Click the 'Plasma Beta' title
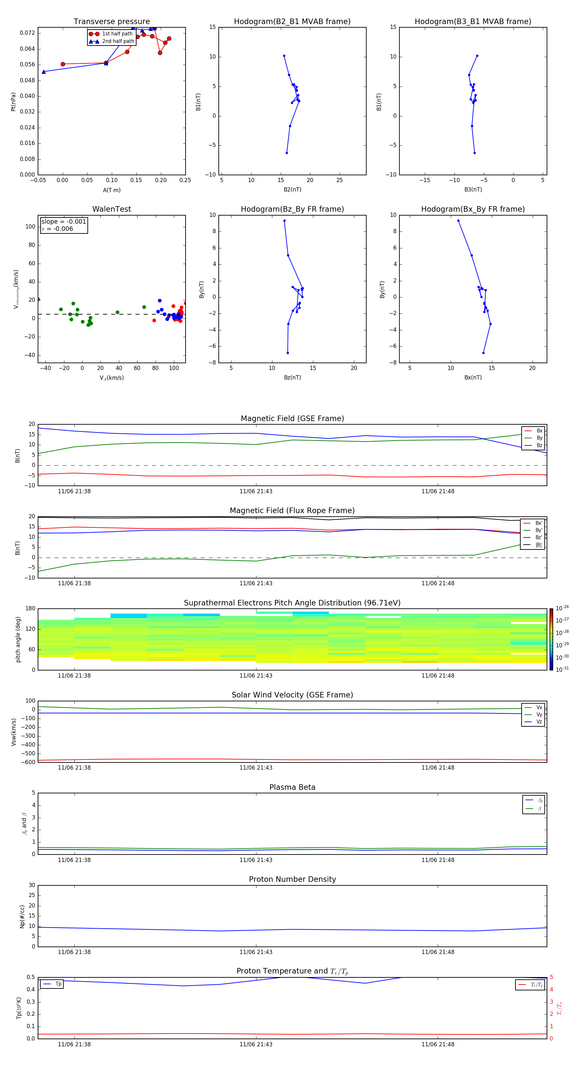This screenshot has width=585, height=1073. [x=292, y=788]
